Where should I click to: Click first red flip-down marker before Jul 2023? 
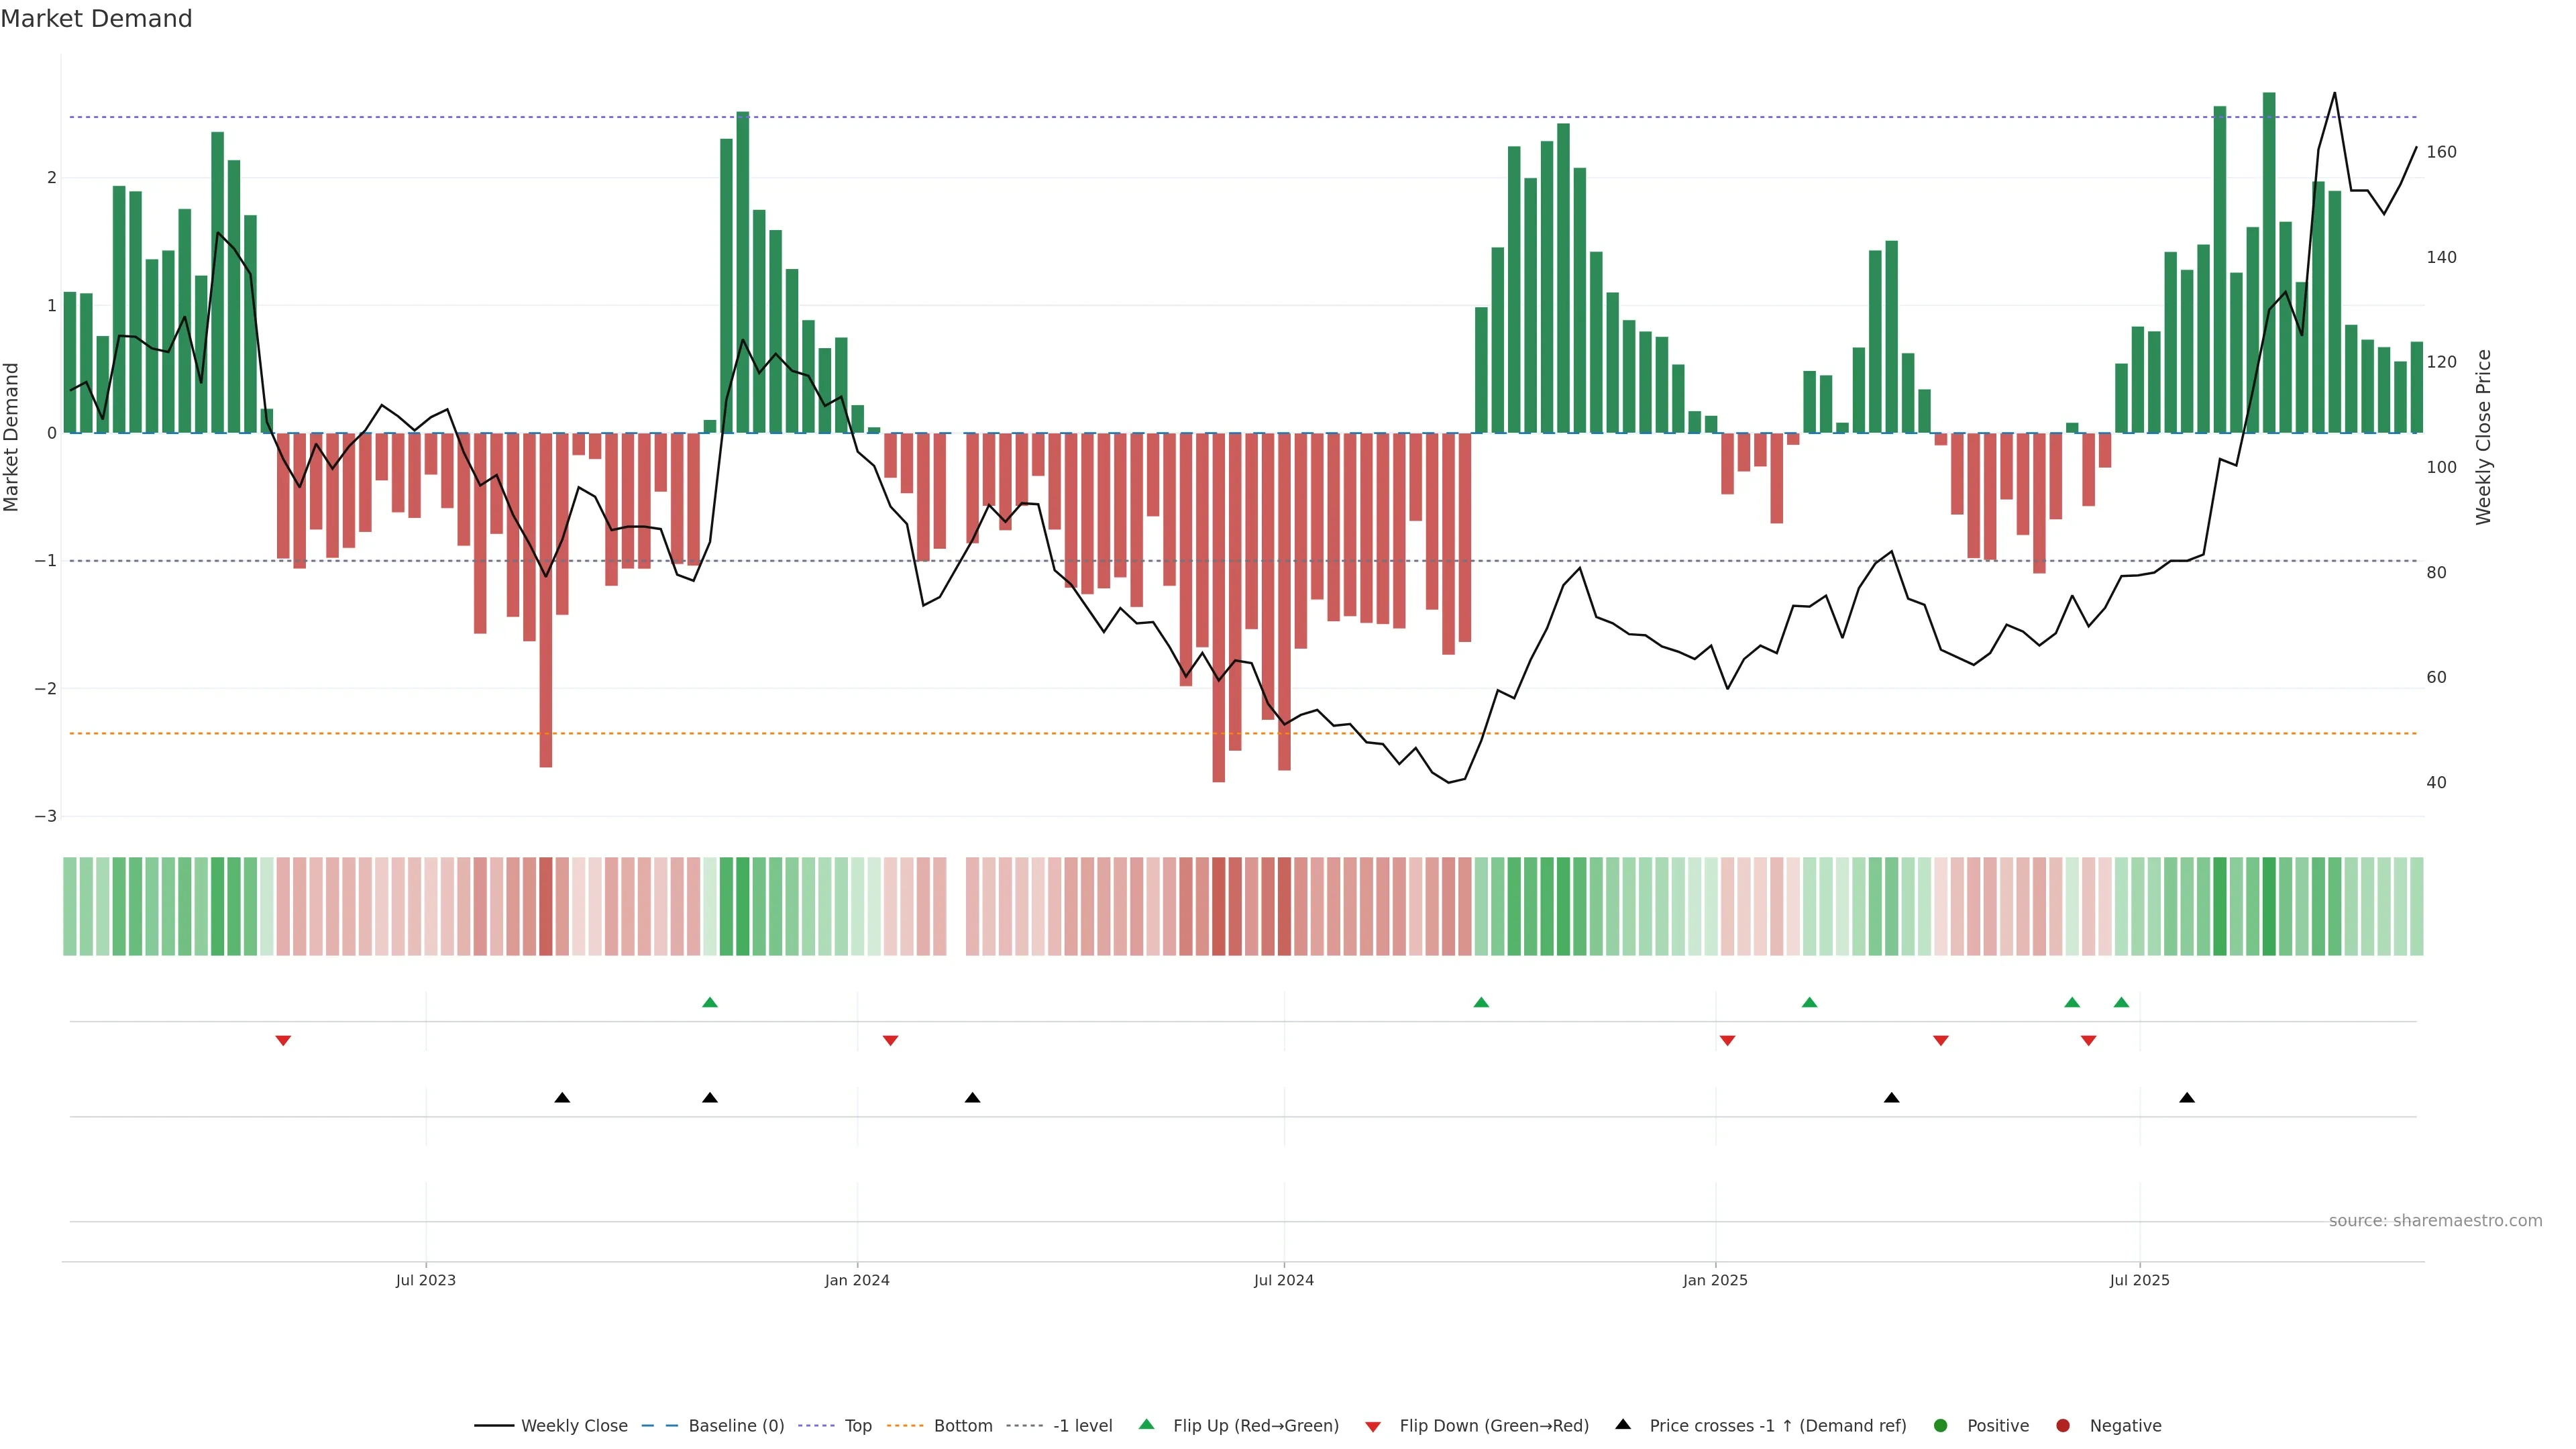point(283,1041)
